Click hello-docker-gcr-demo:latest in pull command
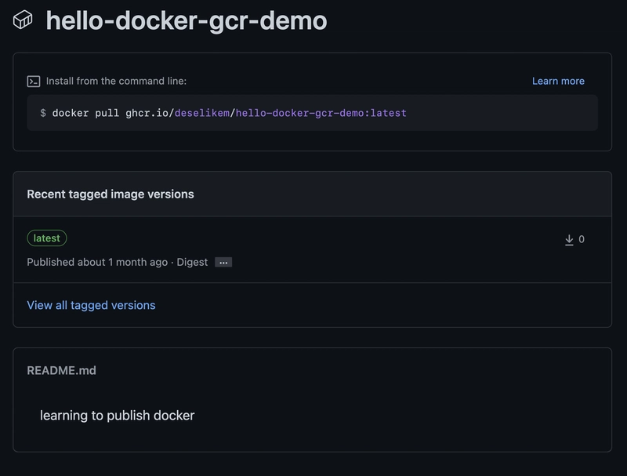627x476 pixels. 321,113
